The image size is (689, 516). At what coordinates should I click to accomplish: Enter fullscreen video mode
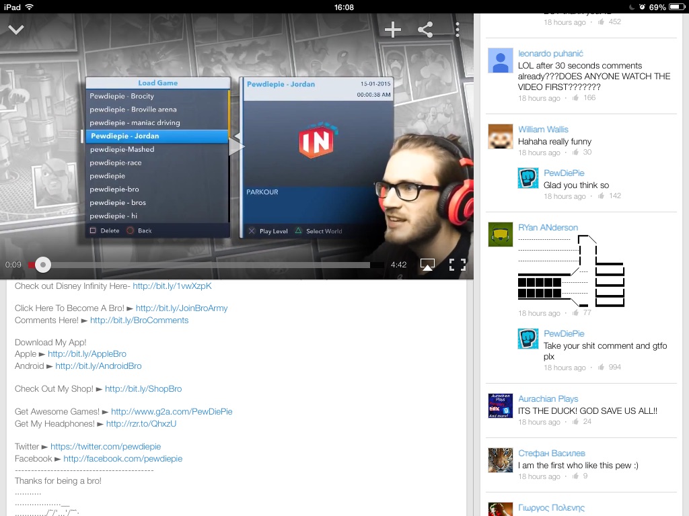[x=458, y=265]
